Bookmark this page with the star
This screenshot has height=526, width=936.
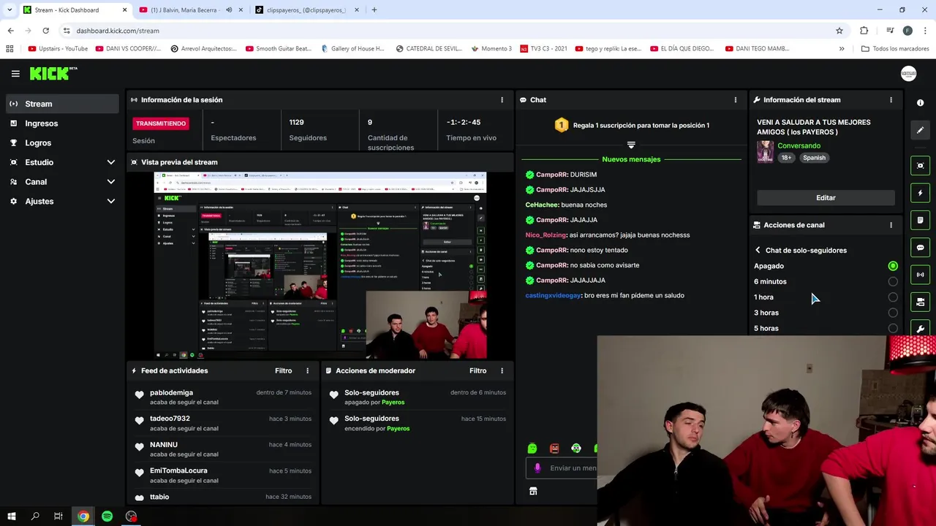coord(839,31)
